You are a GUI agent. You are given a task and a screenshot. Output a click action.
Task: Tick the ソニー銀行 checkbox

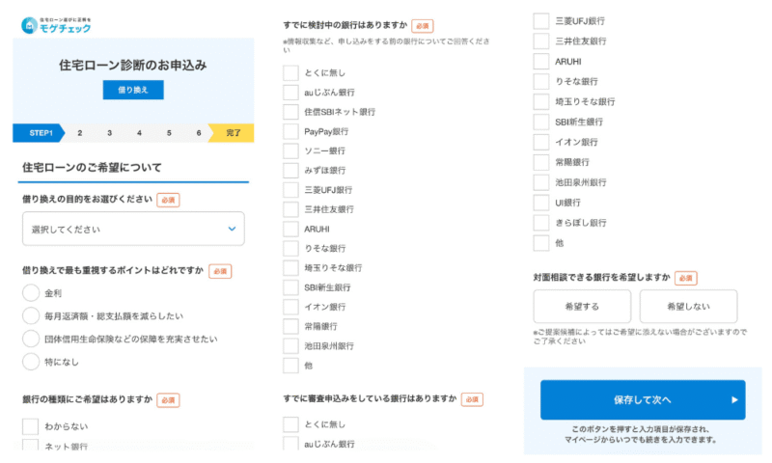[x=290, y=150]
